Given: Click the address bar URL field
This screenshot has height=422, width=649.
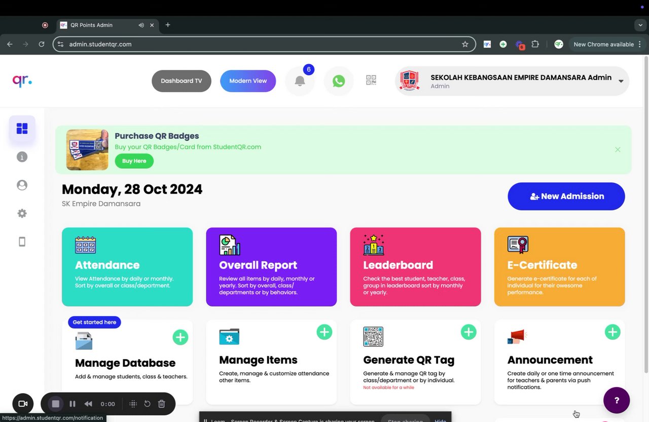Looking at the screenshot, I should click(x=264, y=44).
